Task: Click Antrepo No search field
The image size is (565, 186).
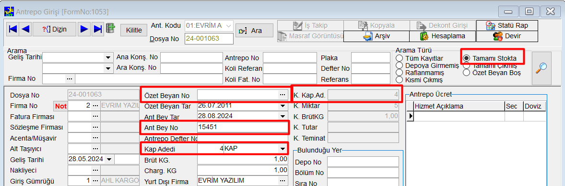Action: pyautogui.click(x=290, y=58)
